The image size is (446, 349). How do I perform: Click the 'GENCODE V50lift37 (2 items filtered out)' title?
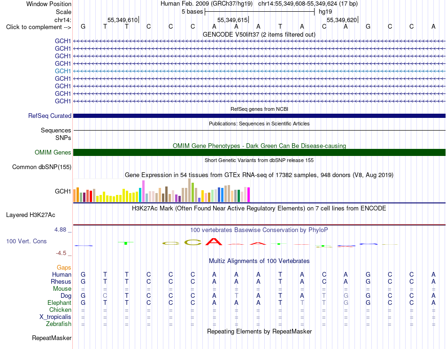click(259, 34)
